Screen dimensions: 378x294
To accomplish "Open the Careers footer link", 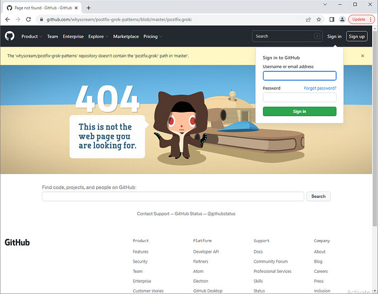I will (321, 272).
